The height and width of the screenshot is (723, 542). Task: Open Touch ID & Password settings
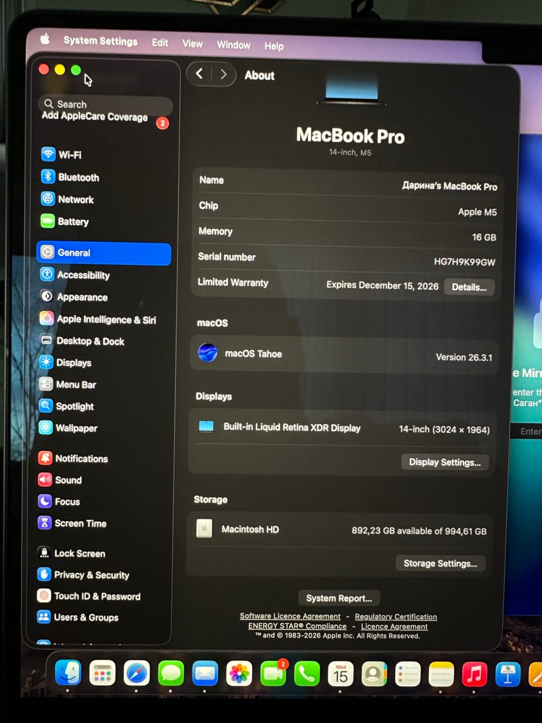[x=89, y=596]
